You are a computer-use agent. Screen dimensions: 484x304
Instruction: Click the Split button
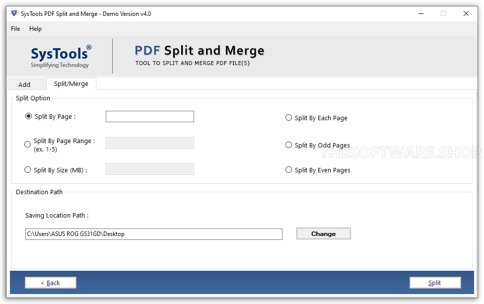435,282
